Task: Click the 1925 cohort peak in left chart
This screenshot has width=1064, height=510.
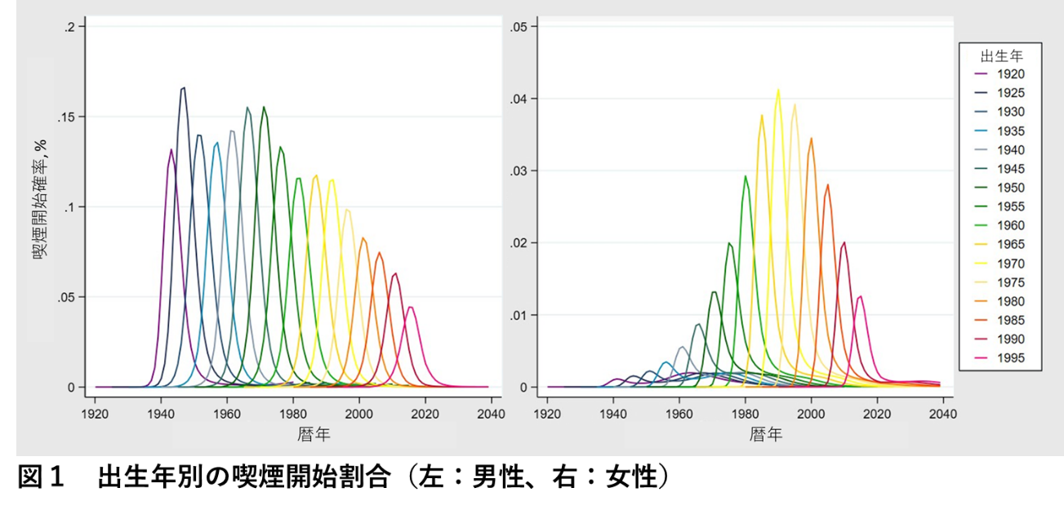Action: pyautogui.click(x=184, y=88)
